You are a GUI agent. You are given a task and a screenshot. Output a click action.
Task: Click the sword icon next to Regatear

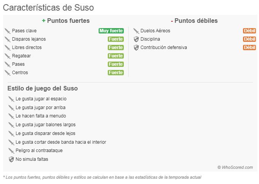tap(8, 56)
